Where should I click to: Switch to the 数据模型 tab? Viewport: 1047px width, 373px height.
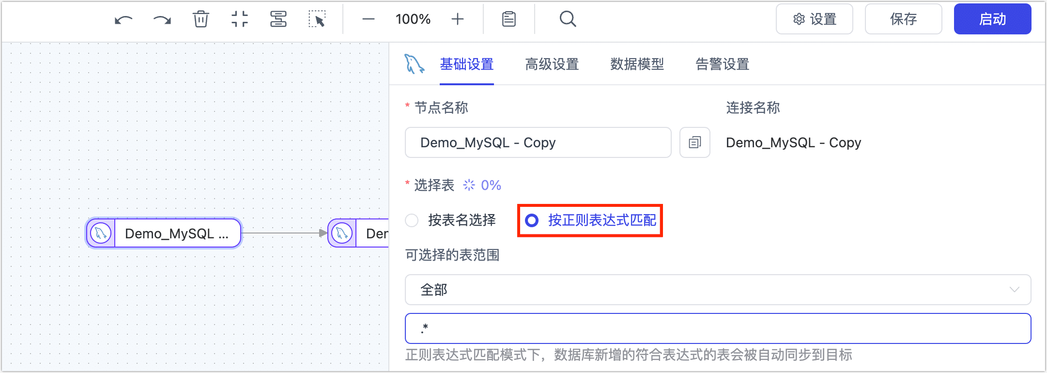[x=637, y=64]
